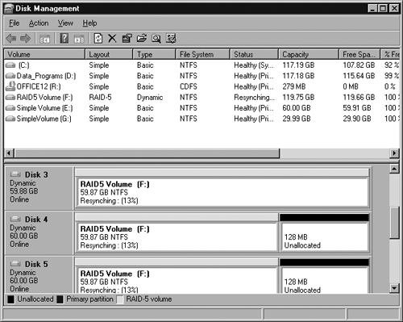Viewport: 403px width, 322px height.
Task: Maximize the Disk Management window
Action: click(x=383, y=9)
